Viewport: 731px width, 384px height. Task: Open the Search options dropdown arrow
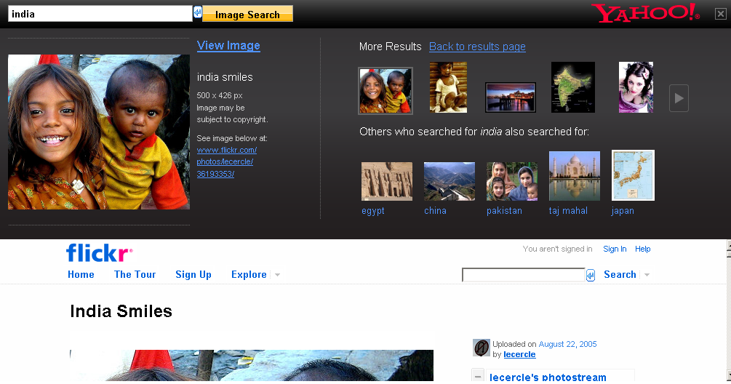tap(647, 275)
